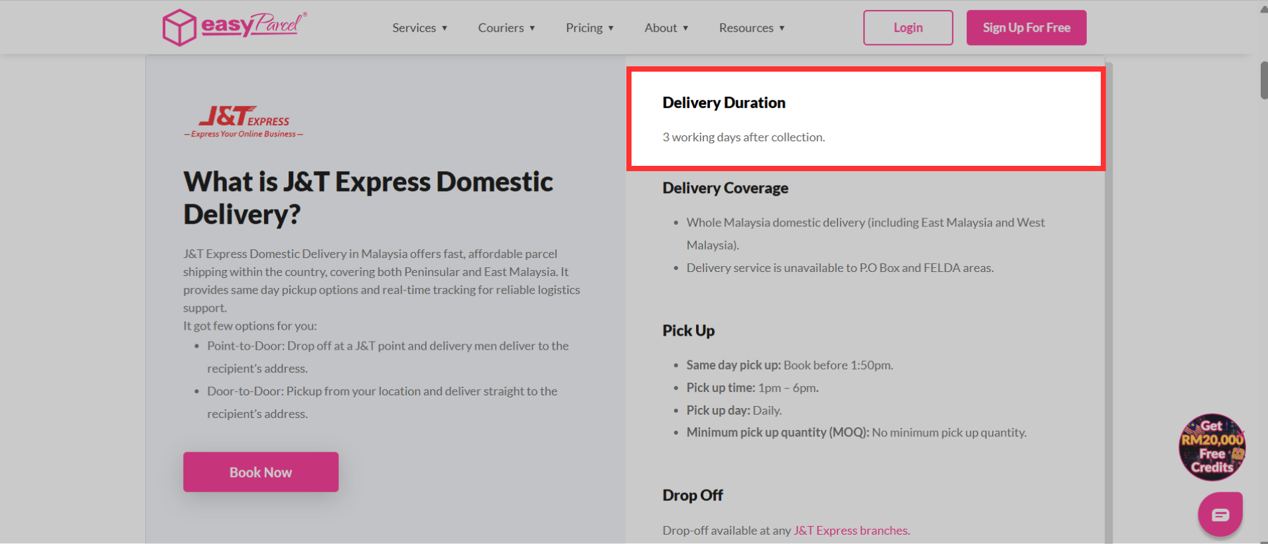Image resolution: width=1268 pixels, height=544 pixels.
Task: Click 'It got few options for you:' text
Action: point(250,326)
